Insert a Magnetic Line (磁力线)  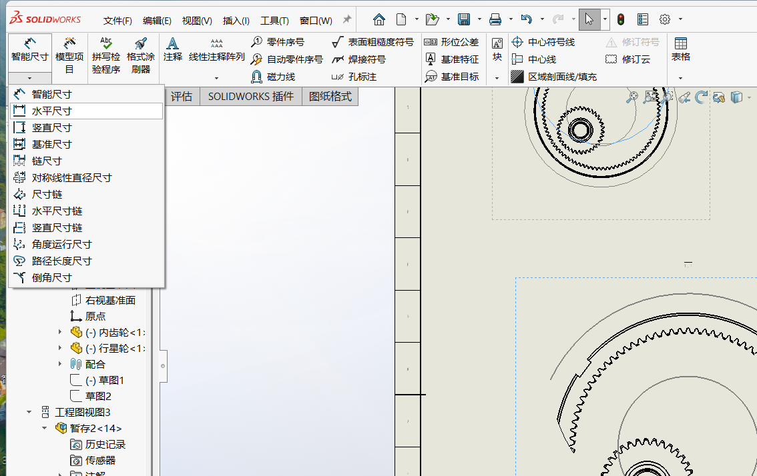[x=273, y=77]
